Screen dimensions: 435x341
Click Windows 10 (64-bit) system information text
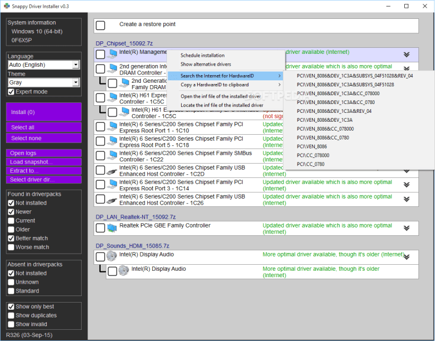[x=37, y=31]
